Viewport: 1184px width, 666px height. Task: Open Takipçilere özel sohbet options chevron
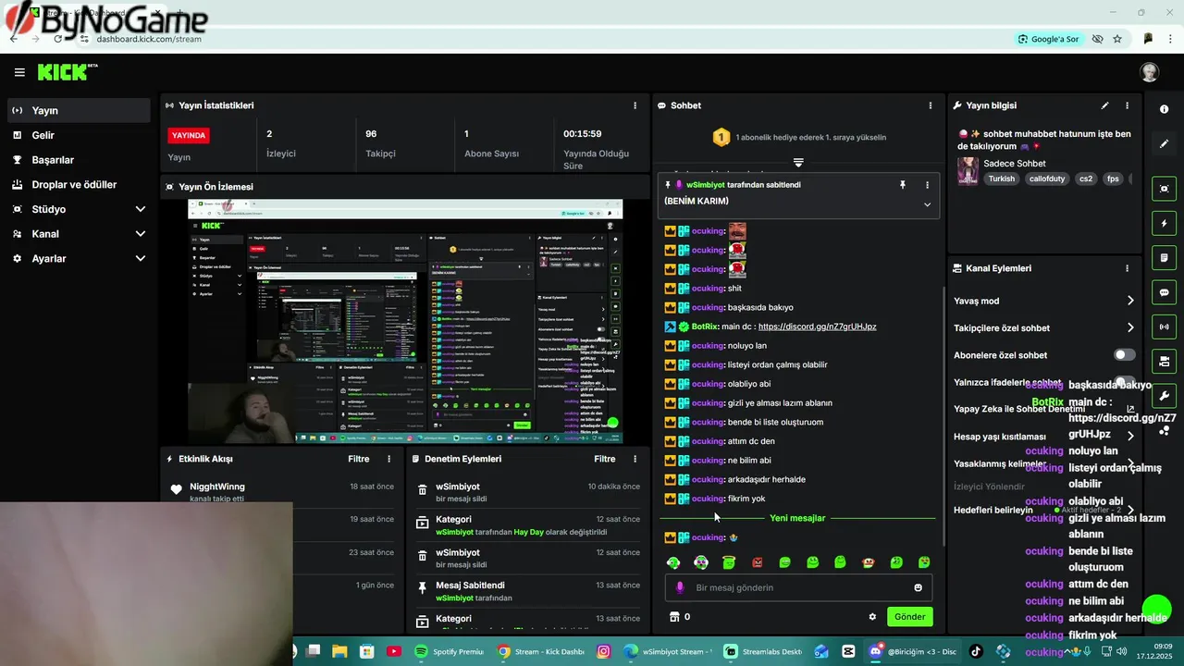click(1130, 327)
